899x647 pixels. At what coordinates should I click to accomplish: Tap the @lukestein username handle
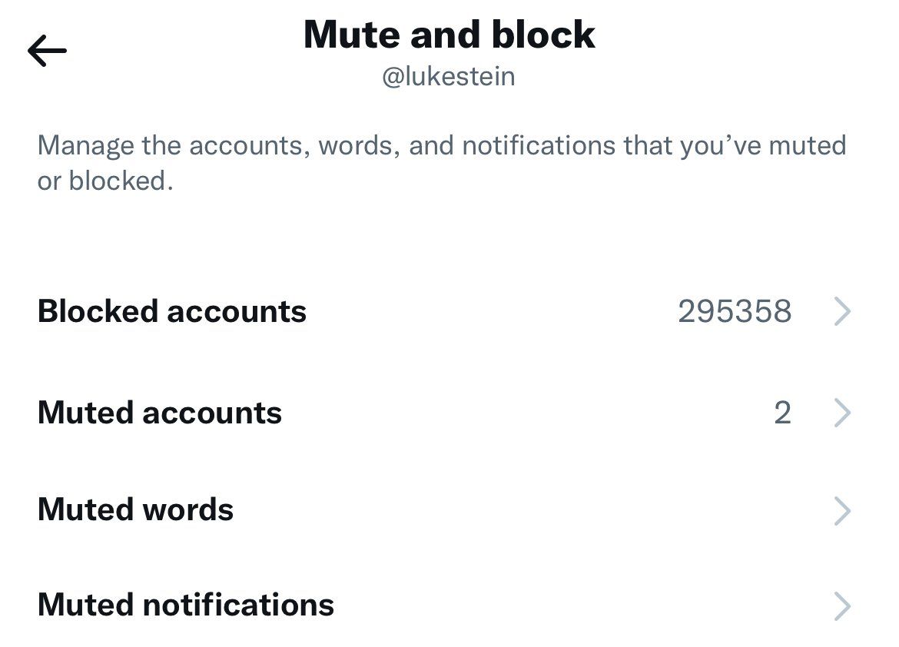point(449,78)
